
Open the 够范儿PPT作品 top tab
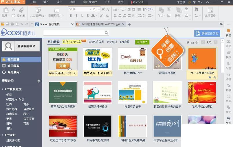pyautogui.click(x=71, y=42)
